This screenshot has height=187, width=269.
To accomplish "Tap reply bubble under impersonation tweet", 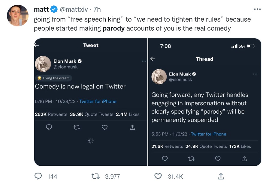I will click(x=165, y=159).
